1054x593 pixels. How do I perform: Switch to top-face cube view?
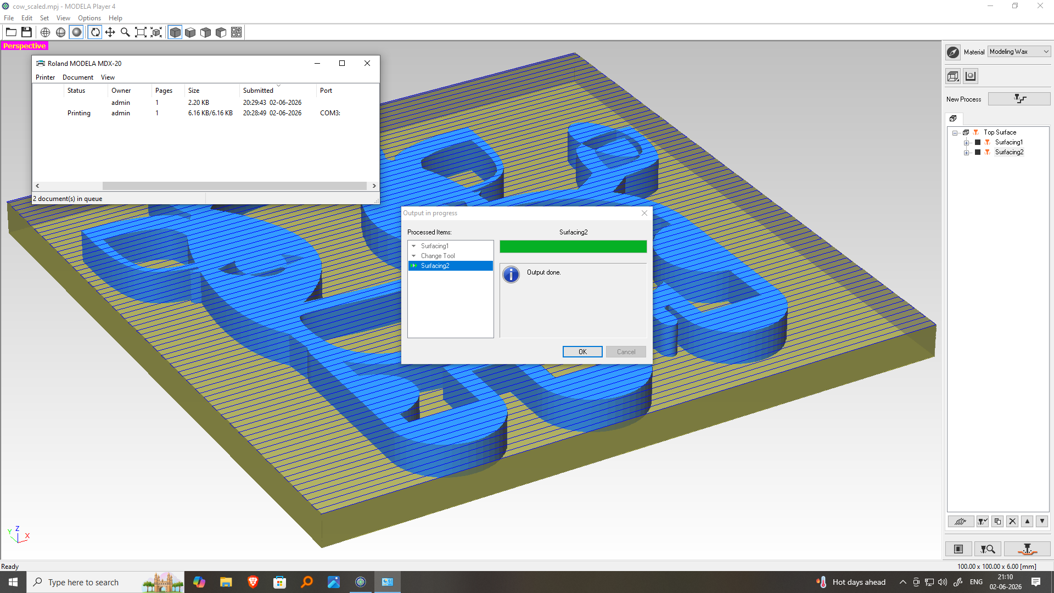(190, 32)
